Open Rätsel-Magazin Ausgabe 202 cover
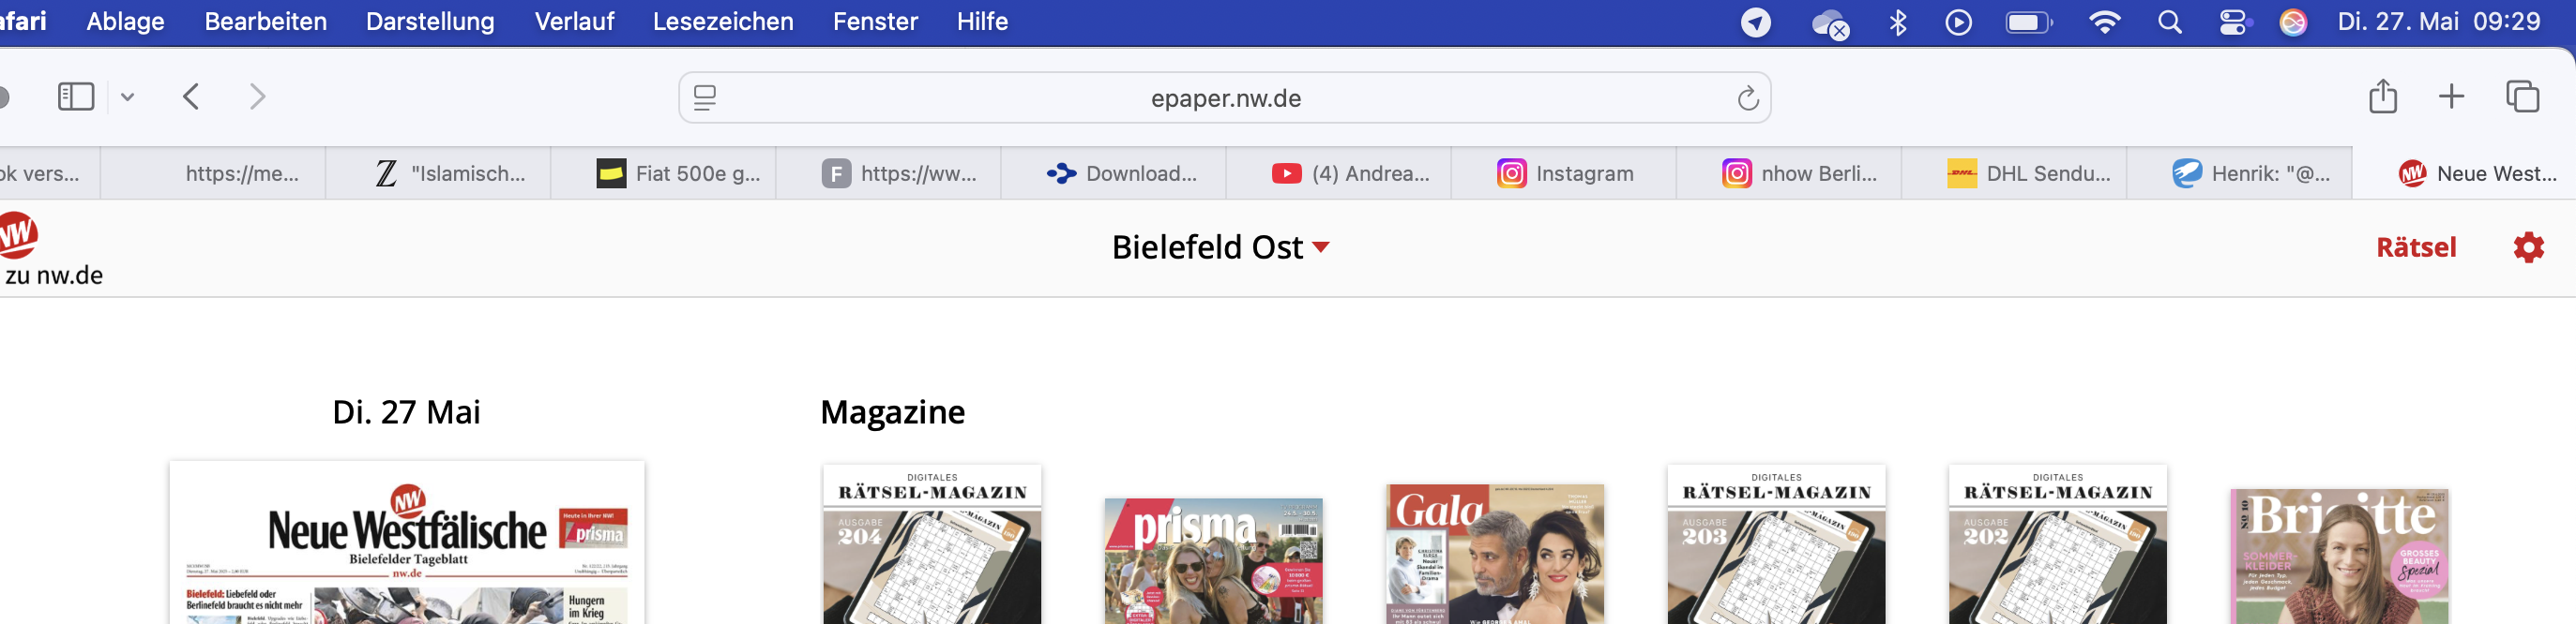 [2058, 545]
